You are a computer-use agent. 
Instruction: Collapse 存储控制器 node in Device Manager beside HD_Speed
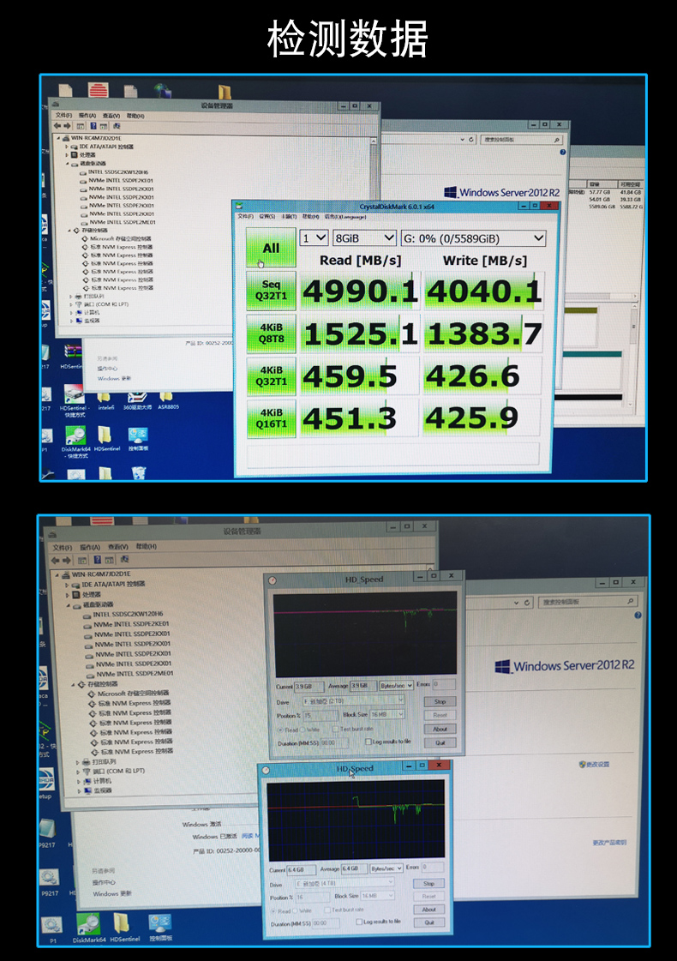click(73, 684)
